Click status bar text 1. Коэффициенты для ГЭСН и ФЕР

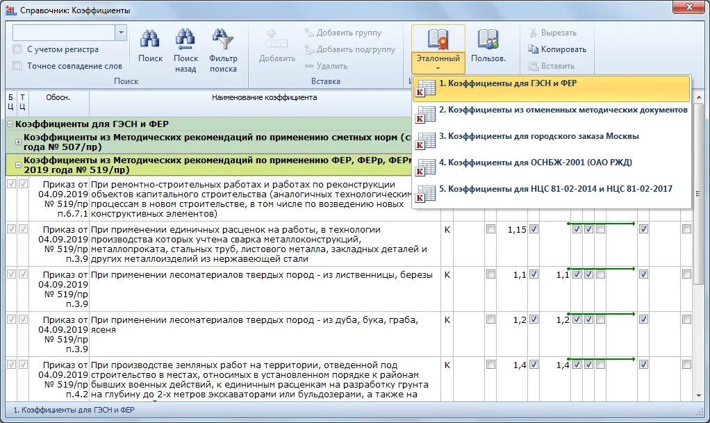[x=74, y=410]
